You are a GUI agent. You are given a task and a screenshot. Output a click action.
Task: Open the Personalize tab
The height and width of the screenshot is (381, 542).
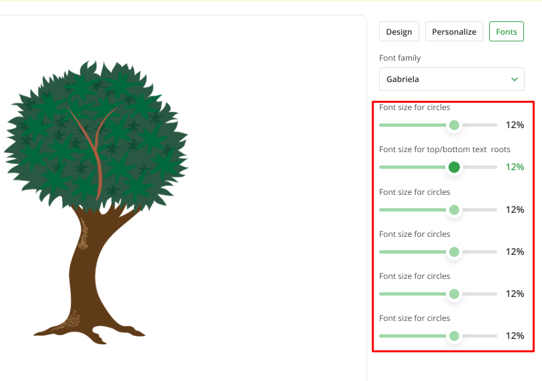454,31
